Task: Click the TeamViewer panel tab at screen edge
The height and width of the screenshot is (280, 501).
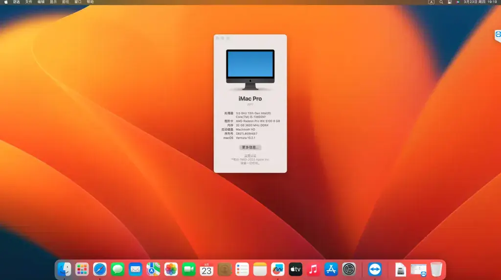Action: click(x=498, y=35)
